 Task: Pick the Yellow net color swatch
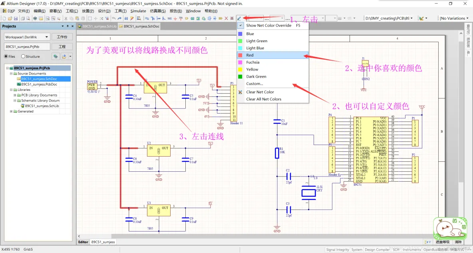[240, 69]
